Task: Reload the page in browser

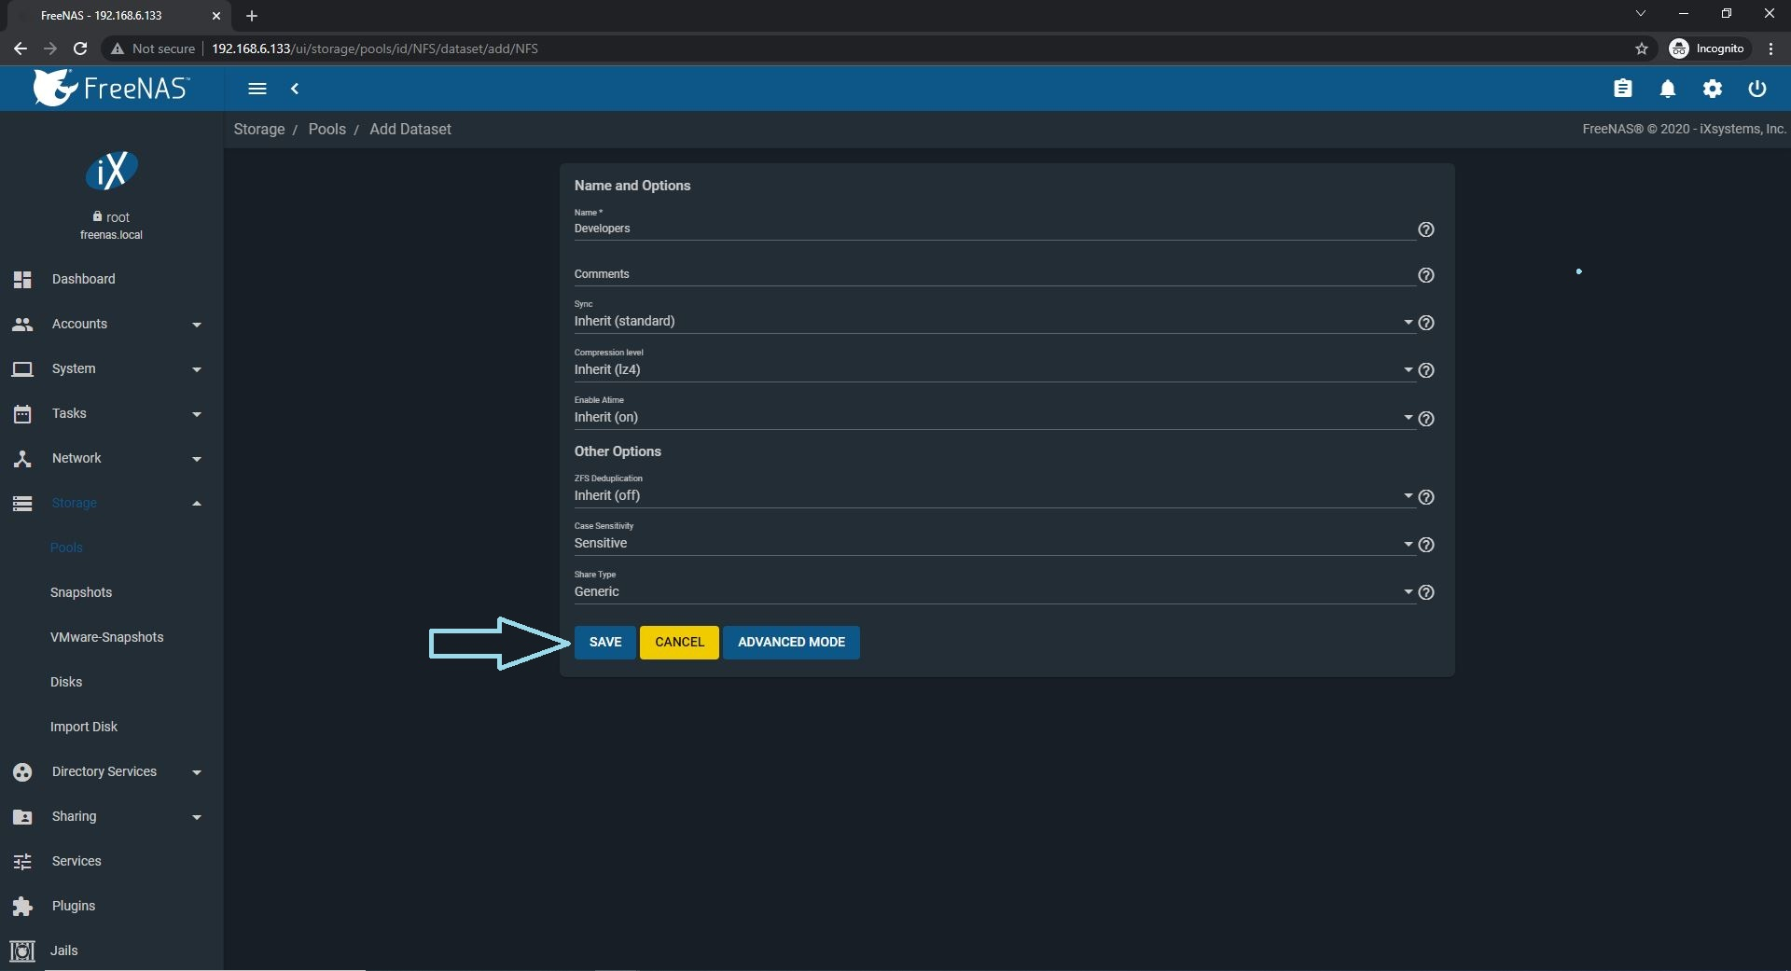Action: pyautogui.click(x=80, y=49)
